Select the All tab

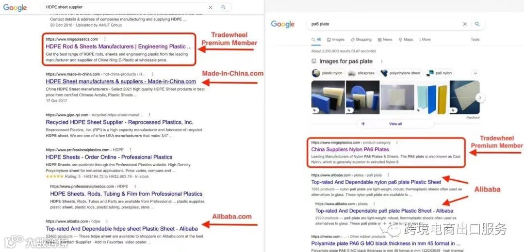pos(316,39)
